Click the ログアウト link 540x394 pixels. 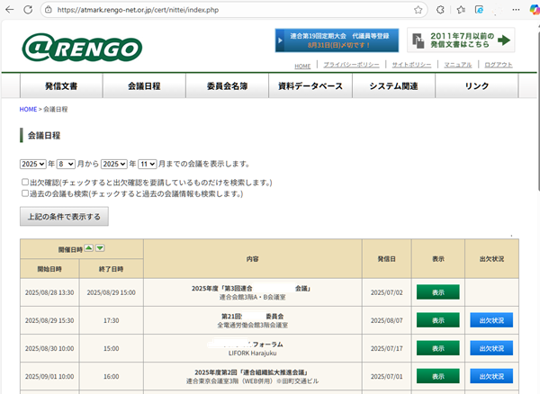(499, 65)
